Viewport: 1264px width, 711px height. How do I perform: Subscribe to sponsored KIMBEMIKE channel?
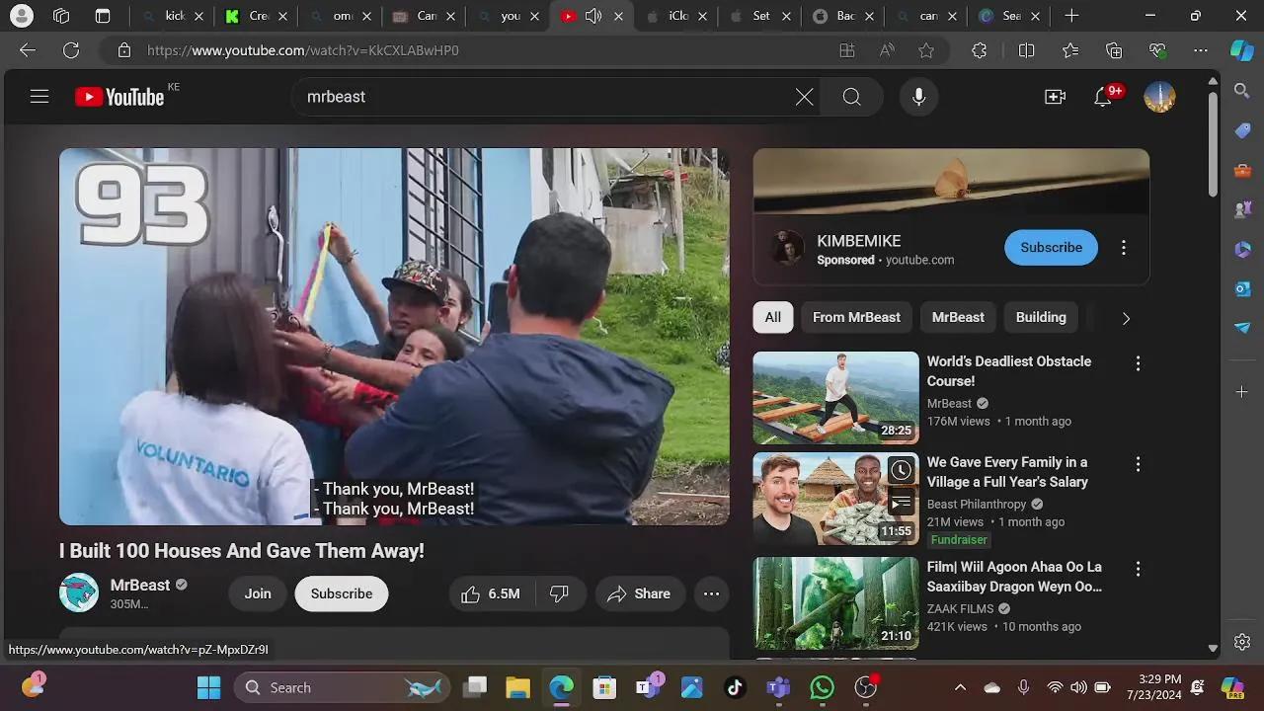point(1051,248)
